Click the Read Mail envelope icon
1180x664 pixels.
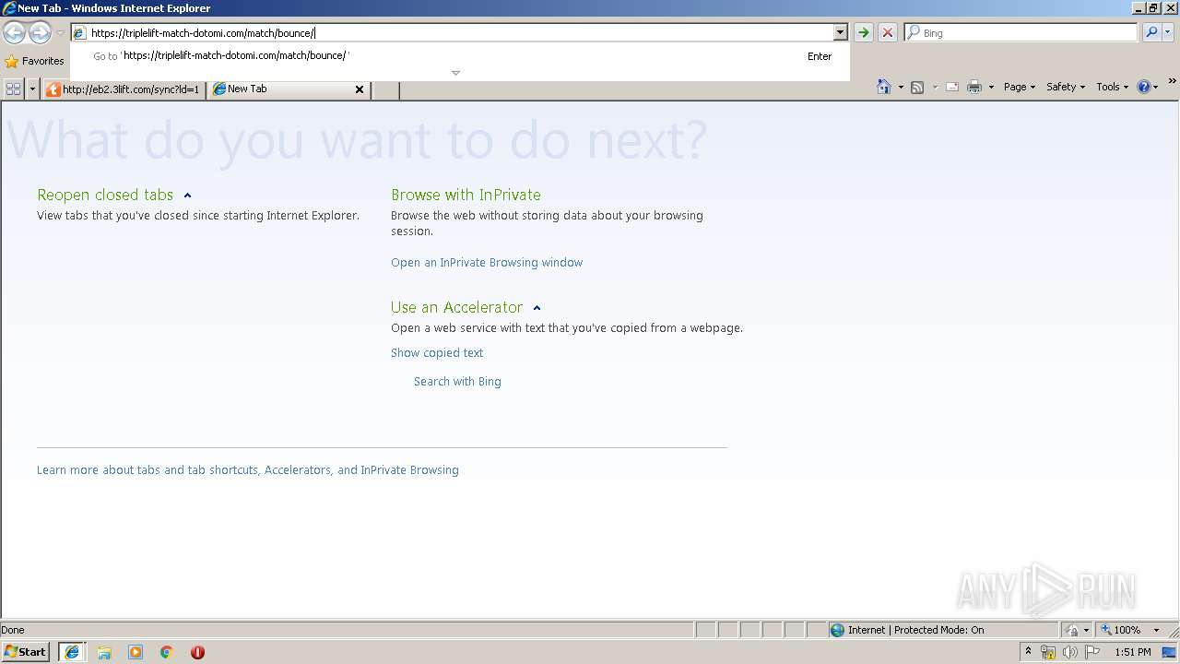coord(952,87)
